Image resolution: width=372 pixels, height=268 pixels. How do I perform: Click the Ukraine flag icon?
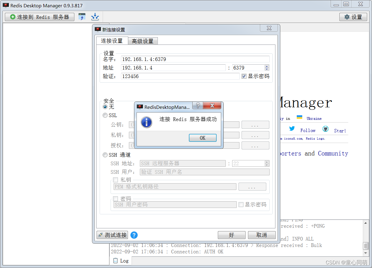299,117
